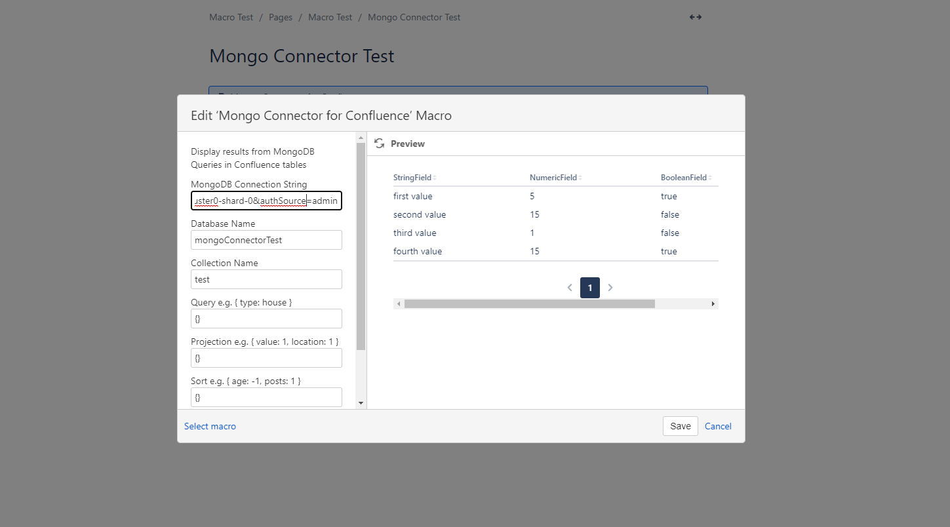This screenshot has height=527, width=950.
Task: Select page 1 in pagination
Action: (x=590, y=288)
